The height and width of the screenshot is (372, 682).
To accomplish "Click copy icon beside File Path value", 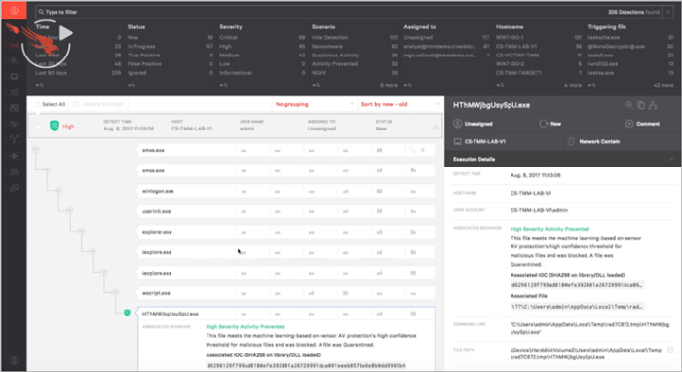I will click(x=670, y=350).
